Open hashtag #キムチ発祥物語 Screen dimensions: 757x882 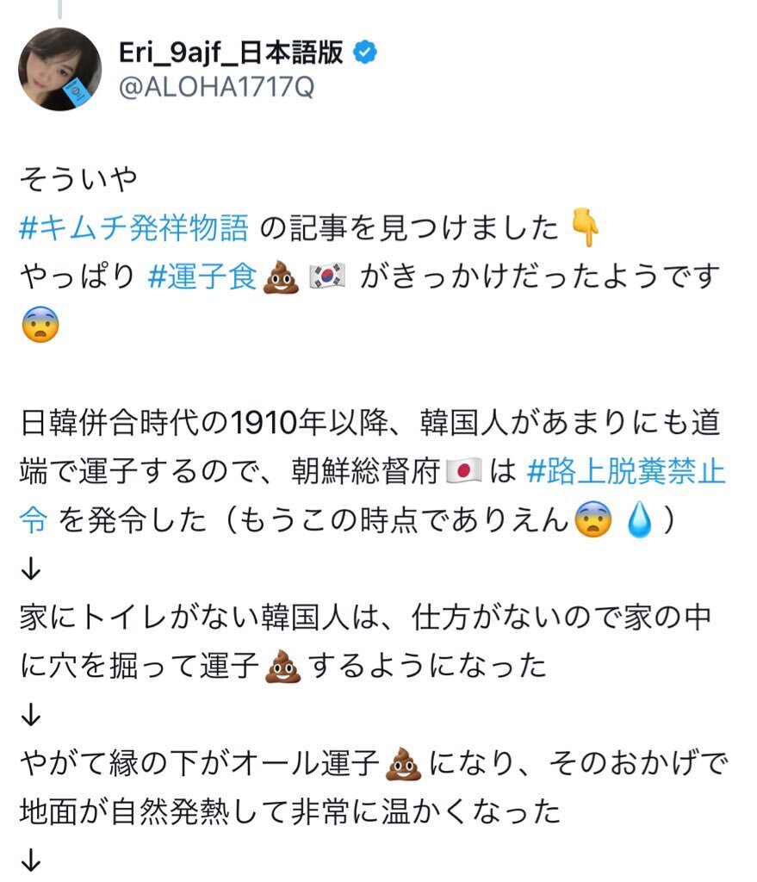click(133, 227)
